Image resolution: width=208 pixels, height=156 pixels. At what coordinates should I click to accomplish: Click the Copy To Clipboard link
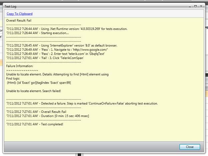(x=20, y=14)
